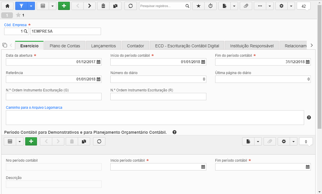Add accounting period with lower green plus

pos(31,141)
